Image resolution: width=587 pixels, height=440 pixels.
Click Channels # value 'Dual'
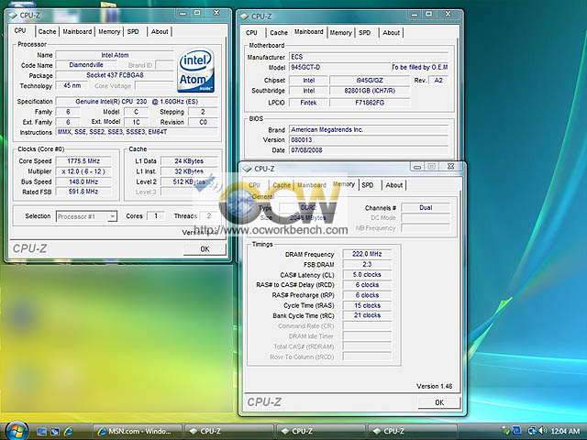[426, 208]
